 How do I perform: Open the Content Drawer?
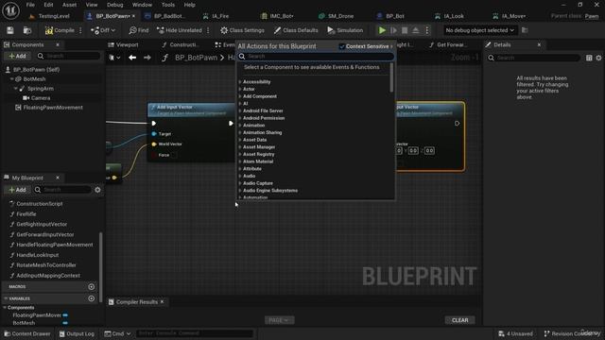pyautogui.click(x=27, y=333)
